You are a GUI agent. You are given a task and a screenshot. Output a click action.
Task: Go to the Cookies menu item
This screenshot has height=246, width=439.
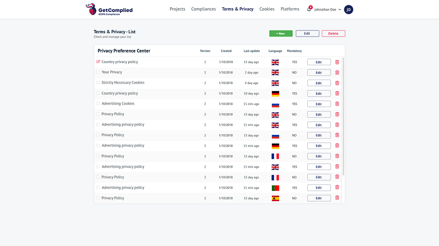tap(267, 9)
